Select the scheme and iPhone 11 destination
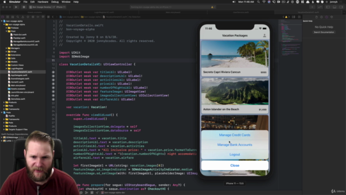 coord(48,7)
